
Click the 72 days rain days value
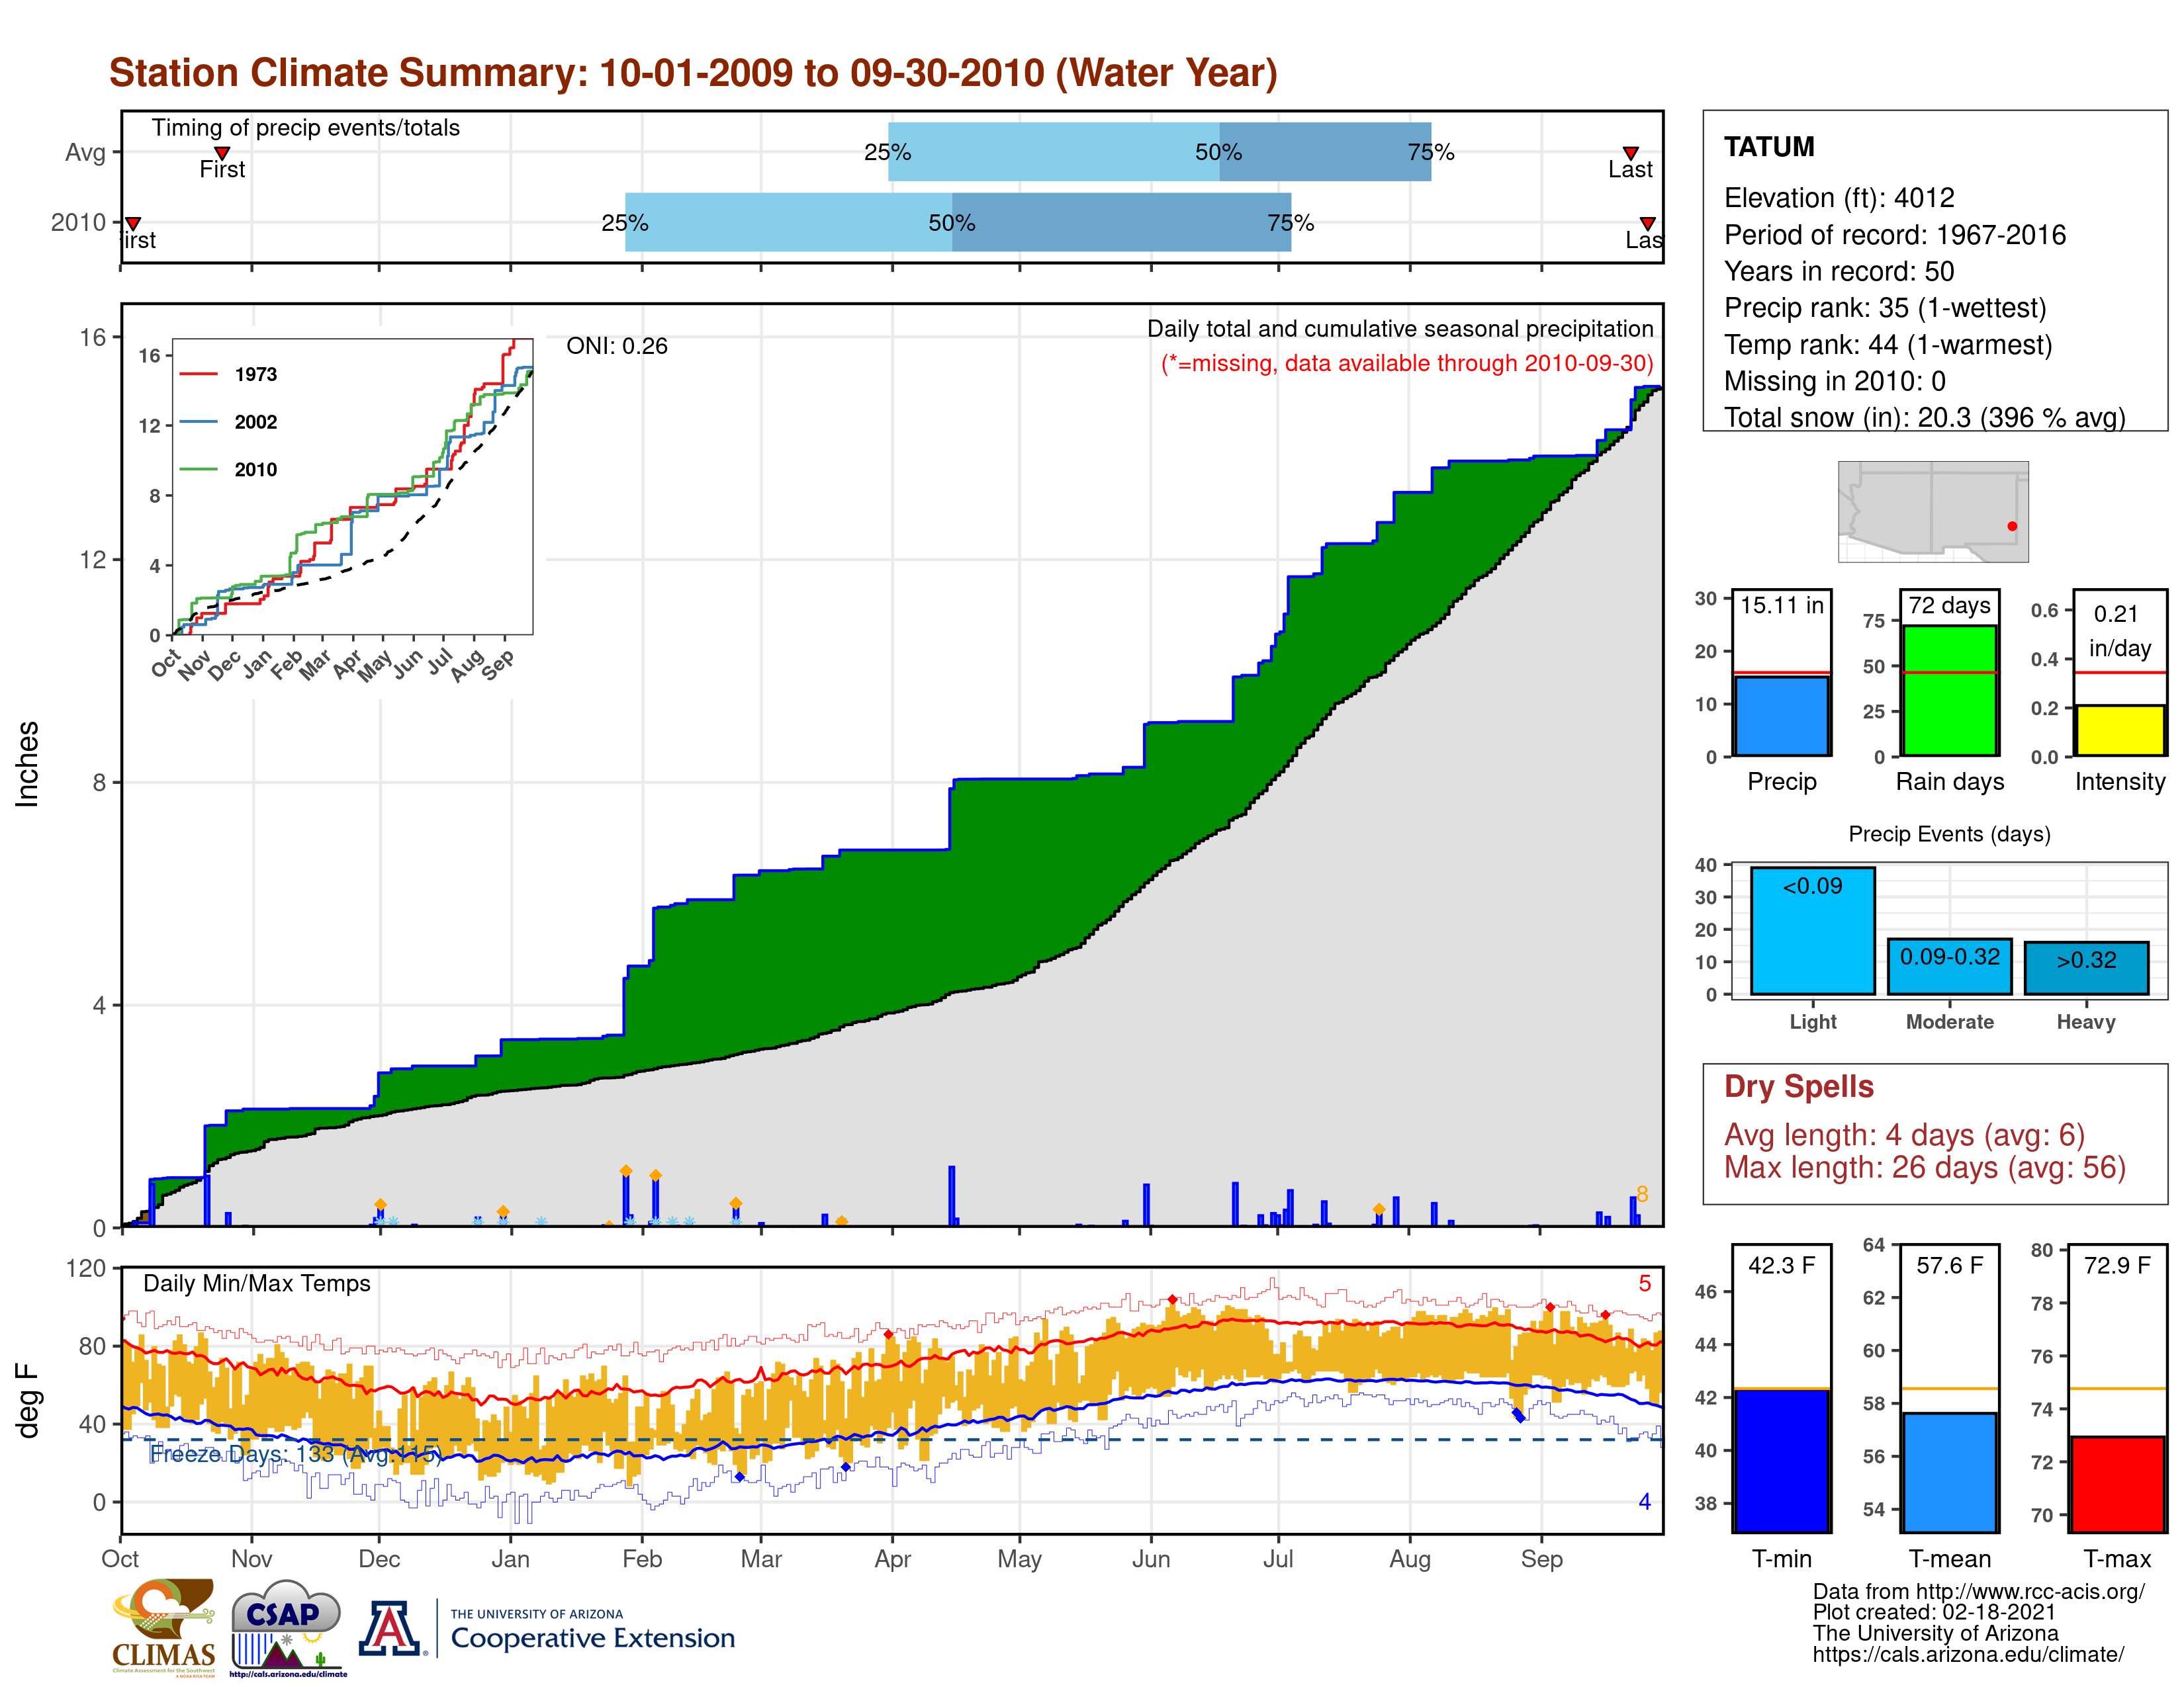(1950, 605)
